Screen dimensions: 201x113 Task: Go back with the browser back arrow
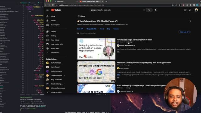(x=46, y=5)
